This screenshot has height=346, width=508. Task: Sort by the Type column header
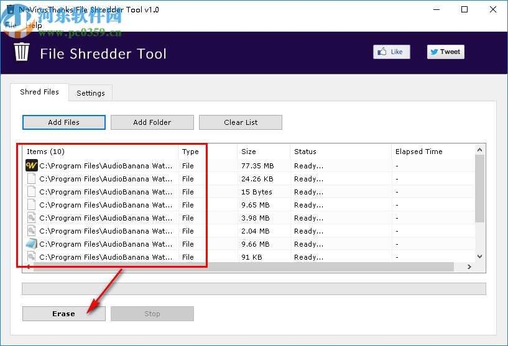pos(208,152)
